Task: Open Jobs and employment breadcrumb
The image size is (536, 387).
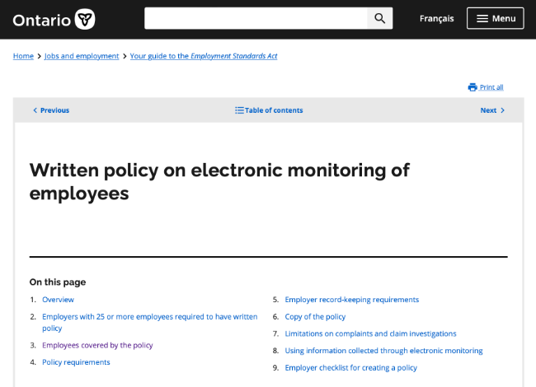Action: 82,56
